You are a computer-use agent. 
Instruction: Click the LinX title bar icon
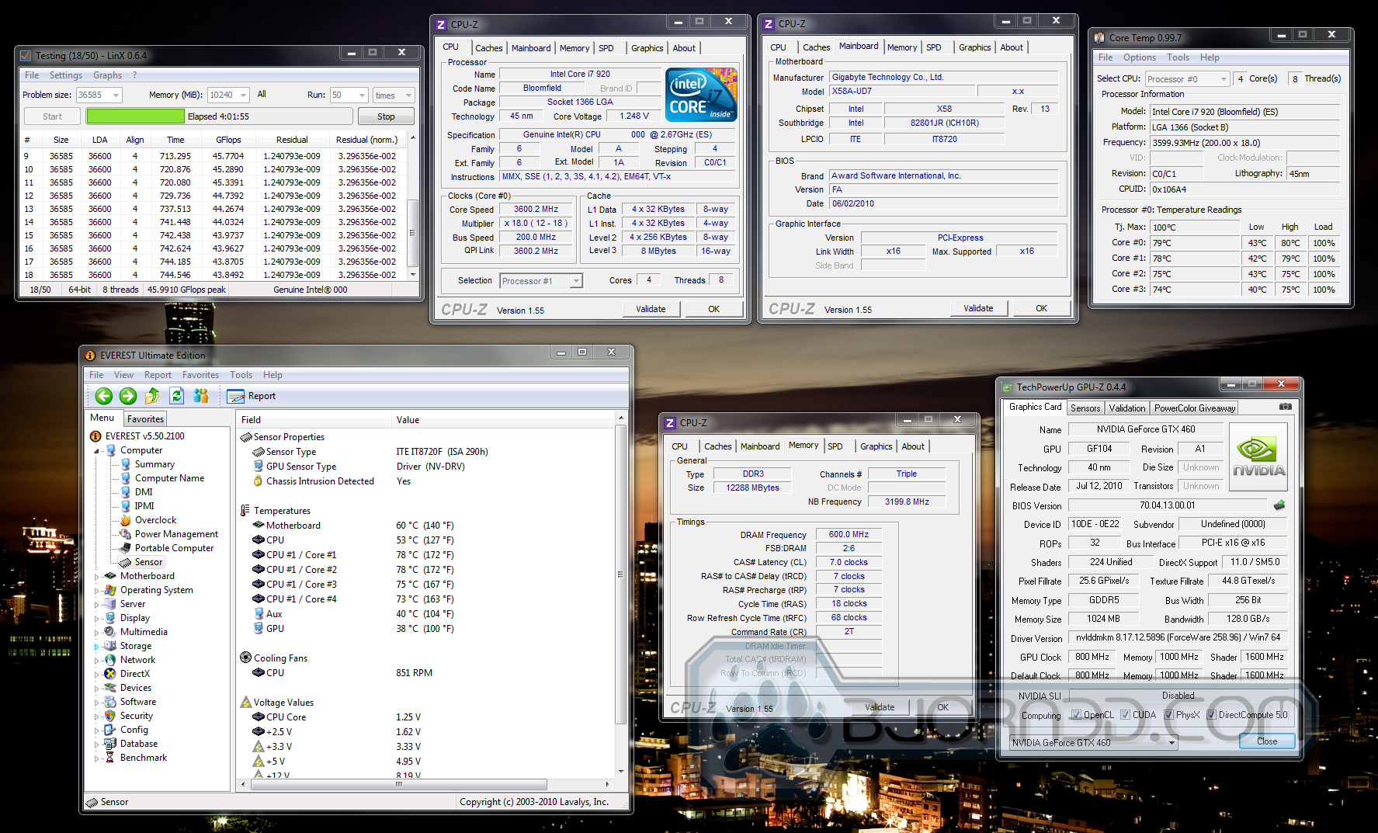[26, 56]
